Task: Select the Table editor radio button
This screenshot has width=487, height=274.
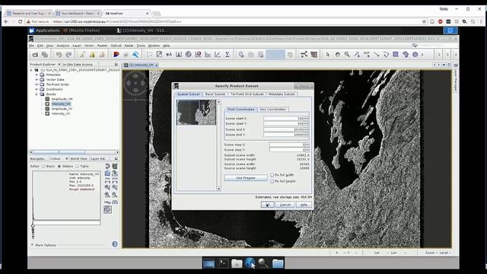Action: tap(78, 166)
